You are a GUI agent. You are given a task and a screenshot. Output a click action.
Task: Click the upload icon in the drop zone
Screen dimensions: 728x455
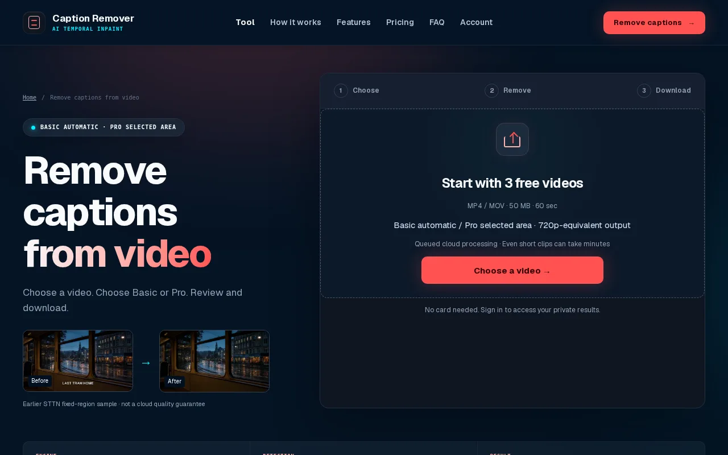(512, 139)
